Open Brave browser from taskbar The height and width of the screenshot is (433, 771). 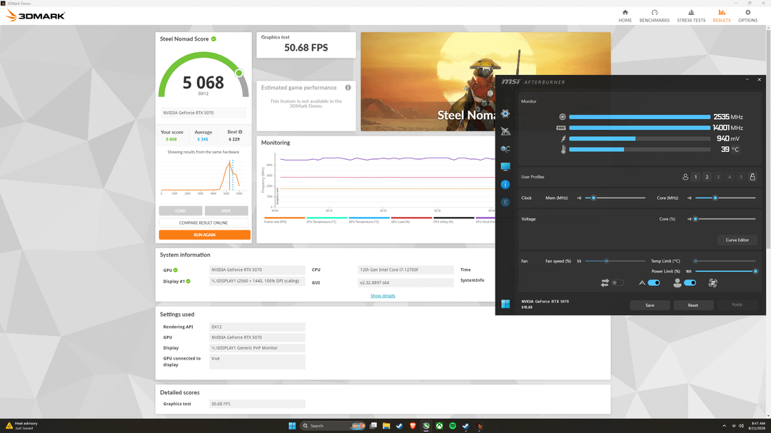click(x=413, y=426)
